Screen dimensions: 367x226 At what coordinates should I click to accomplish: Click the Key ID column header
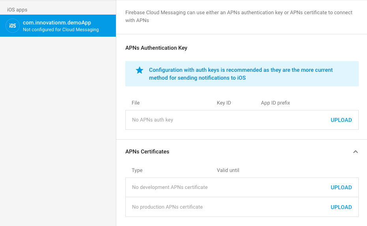(x=224, y=103)
